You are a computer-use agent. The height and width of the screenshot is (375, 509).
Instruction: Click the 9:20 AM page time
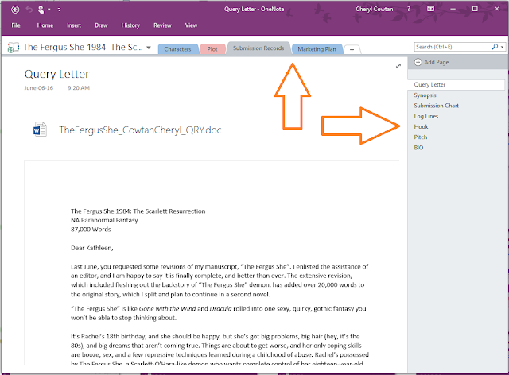tap(79, 88)
